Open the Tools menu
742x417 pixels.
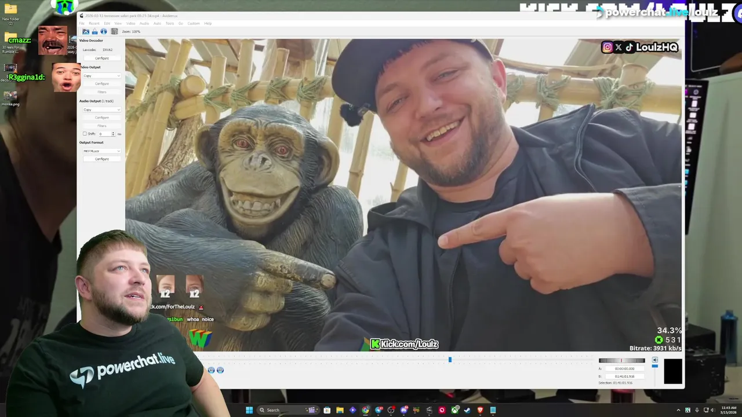click(x=169, y=23)
